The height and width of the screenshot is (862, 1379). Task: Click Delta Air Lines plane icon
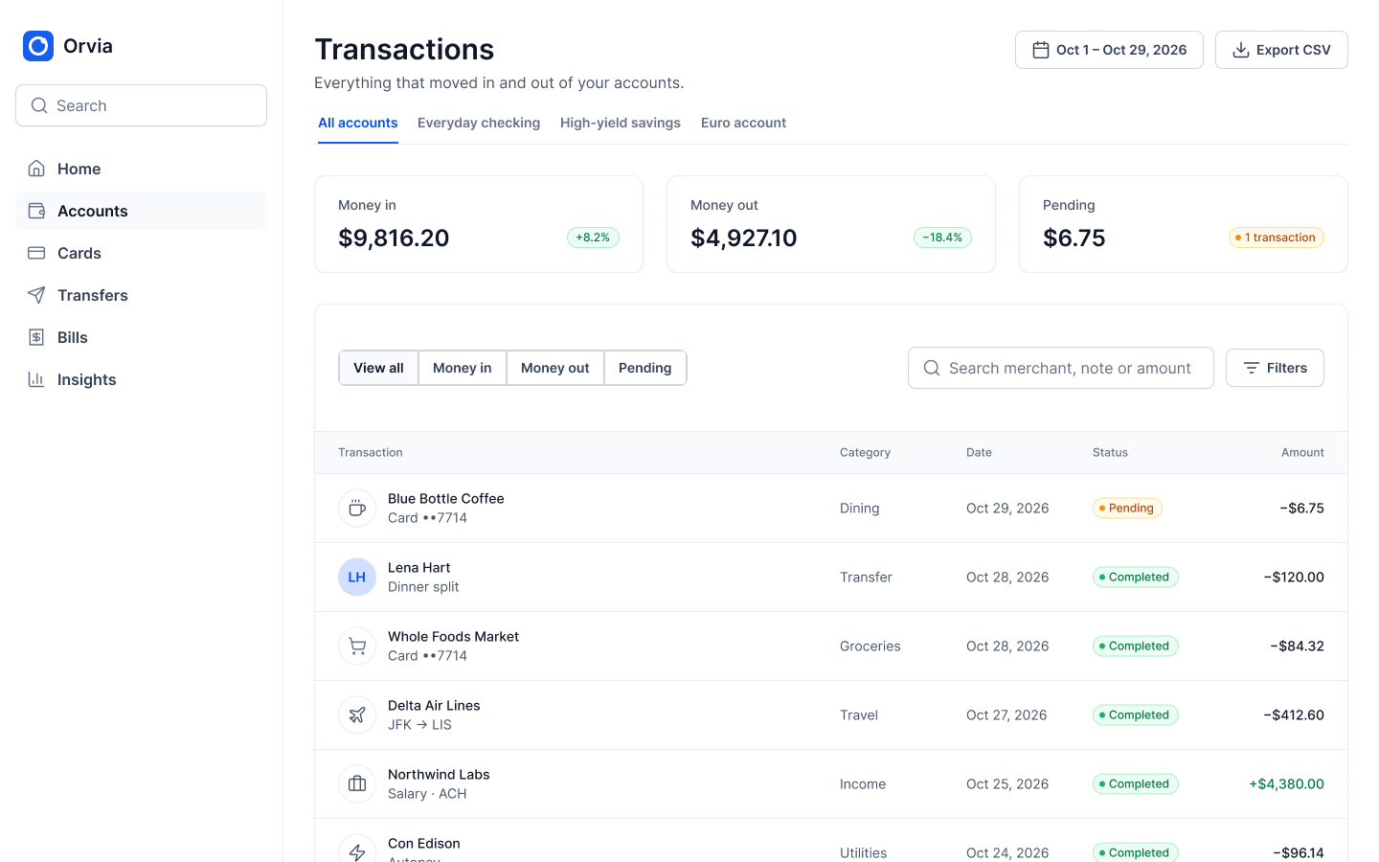[357, 715]
